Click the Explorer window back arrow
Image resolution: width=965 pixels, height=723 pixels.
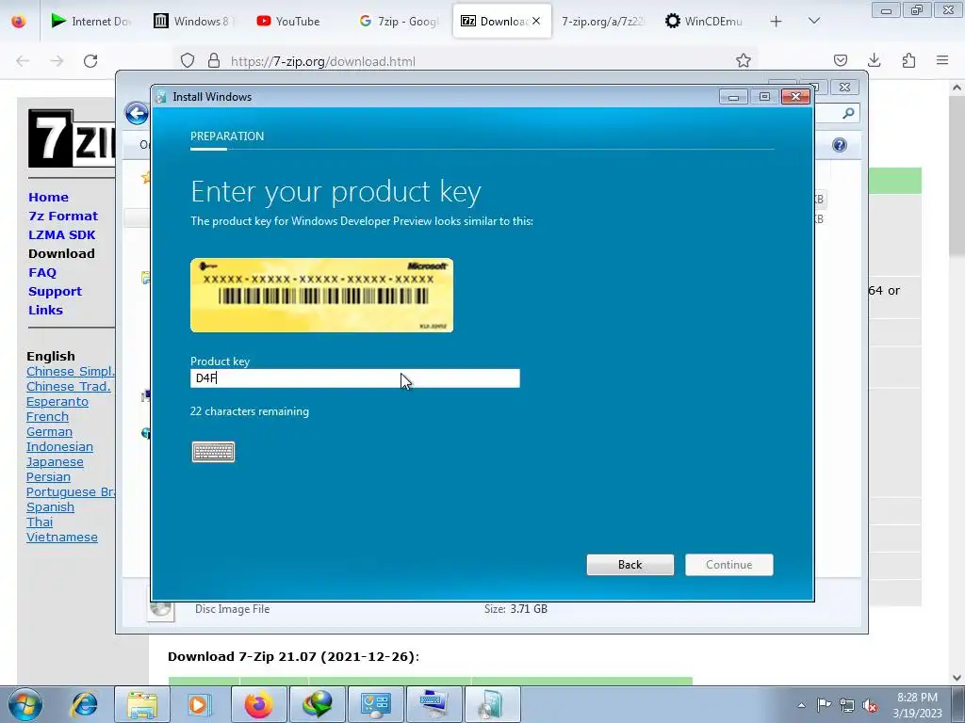point(136,114)
